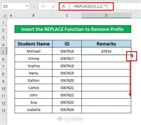Select the cell containing Dalton
The height and width of the screenshot is (125, 141).
tap(34, 80)
